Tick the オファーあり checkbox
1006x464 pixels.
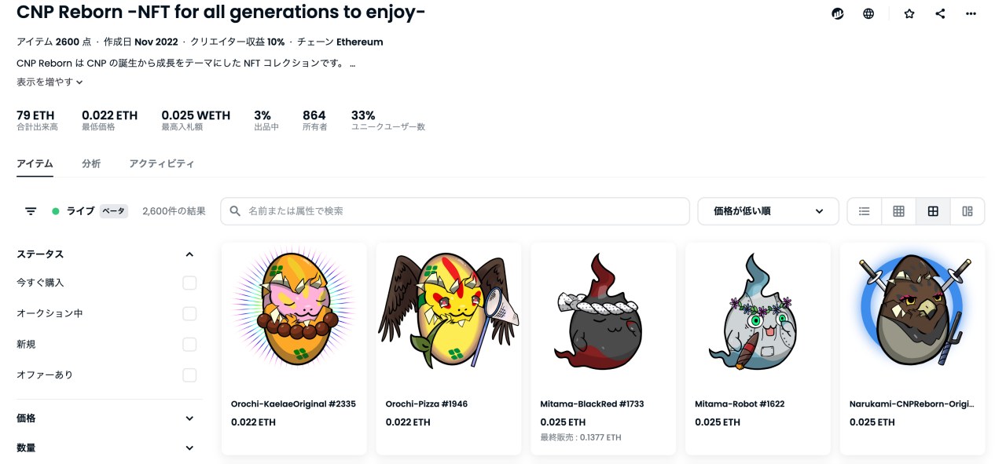tap(189, 375)
